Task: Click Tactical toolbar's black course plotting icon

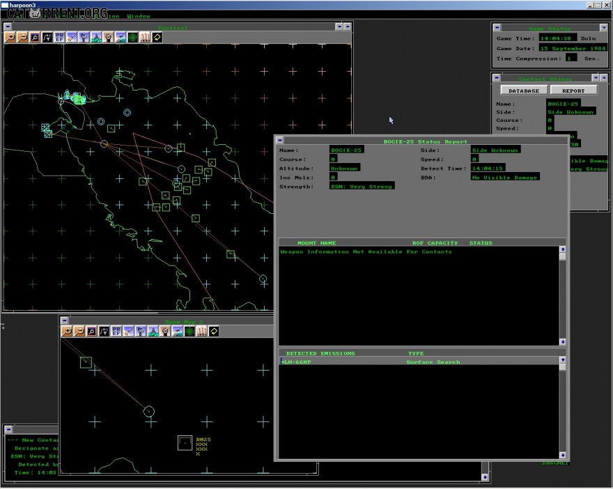Action: [47, 37]
